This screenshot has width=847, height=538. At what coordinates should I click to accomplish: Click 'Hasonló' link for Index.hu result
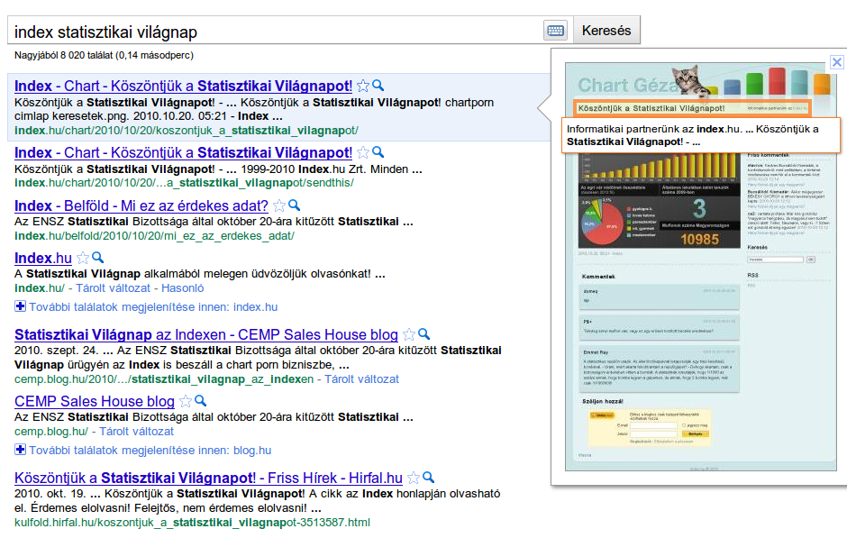[x=183, y=287]
